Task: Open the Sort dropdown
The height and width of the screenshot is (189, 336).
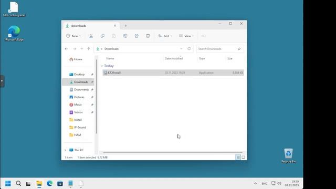Action: [x=165, y=36]
